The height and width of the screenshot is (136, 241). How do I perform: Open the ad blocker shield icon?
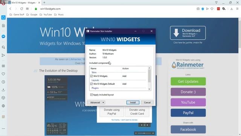(203, 9)
